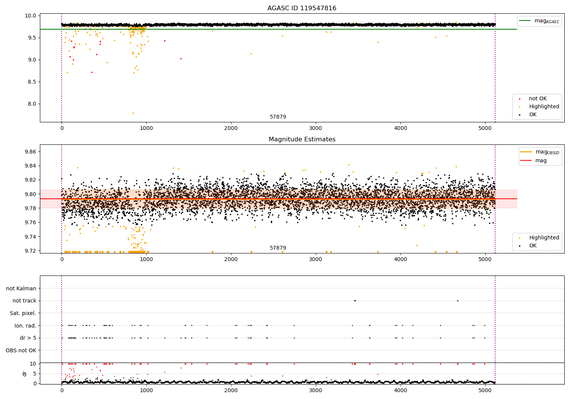
Task: Click the orange mag OBSID legend line
Action: point(526,152)
